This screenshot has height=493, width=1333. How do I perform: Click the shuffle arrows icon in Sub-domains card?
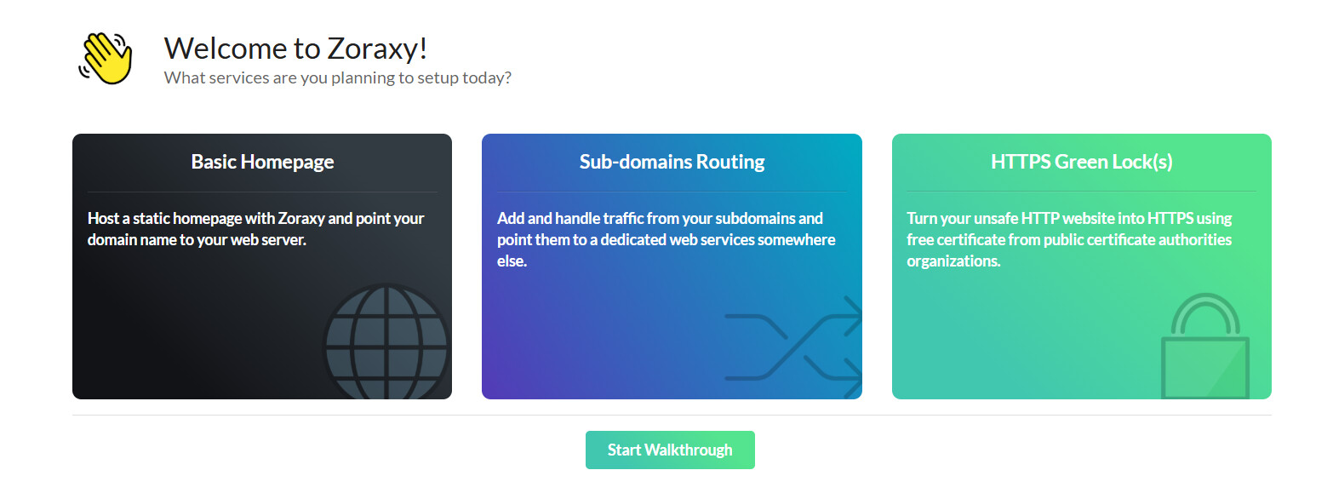795,347
